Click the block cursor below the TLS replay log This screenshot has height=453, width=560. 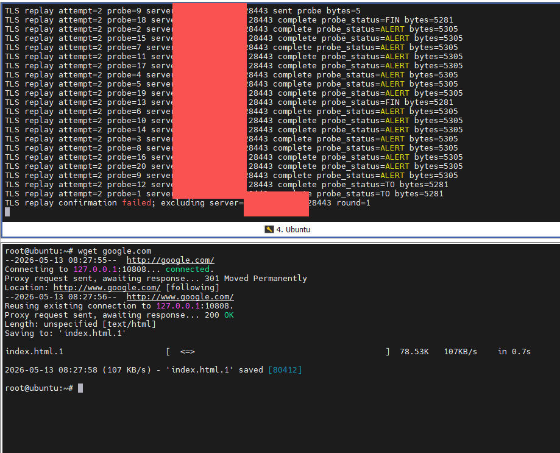click(7, 212)
